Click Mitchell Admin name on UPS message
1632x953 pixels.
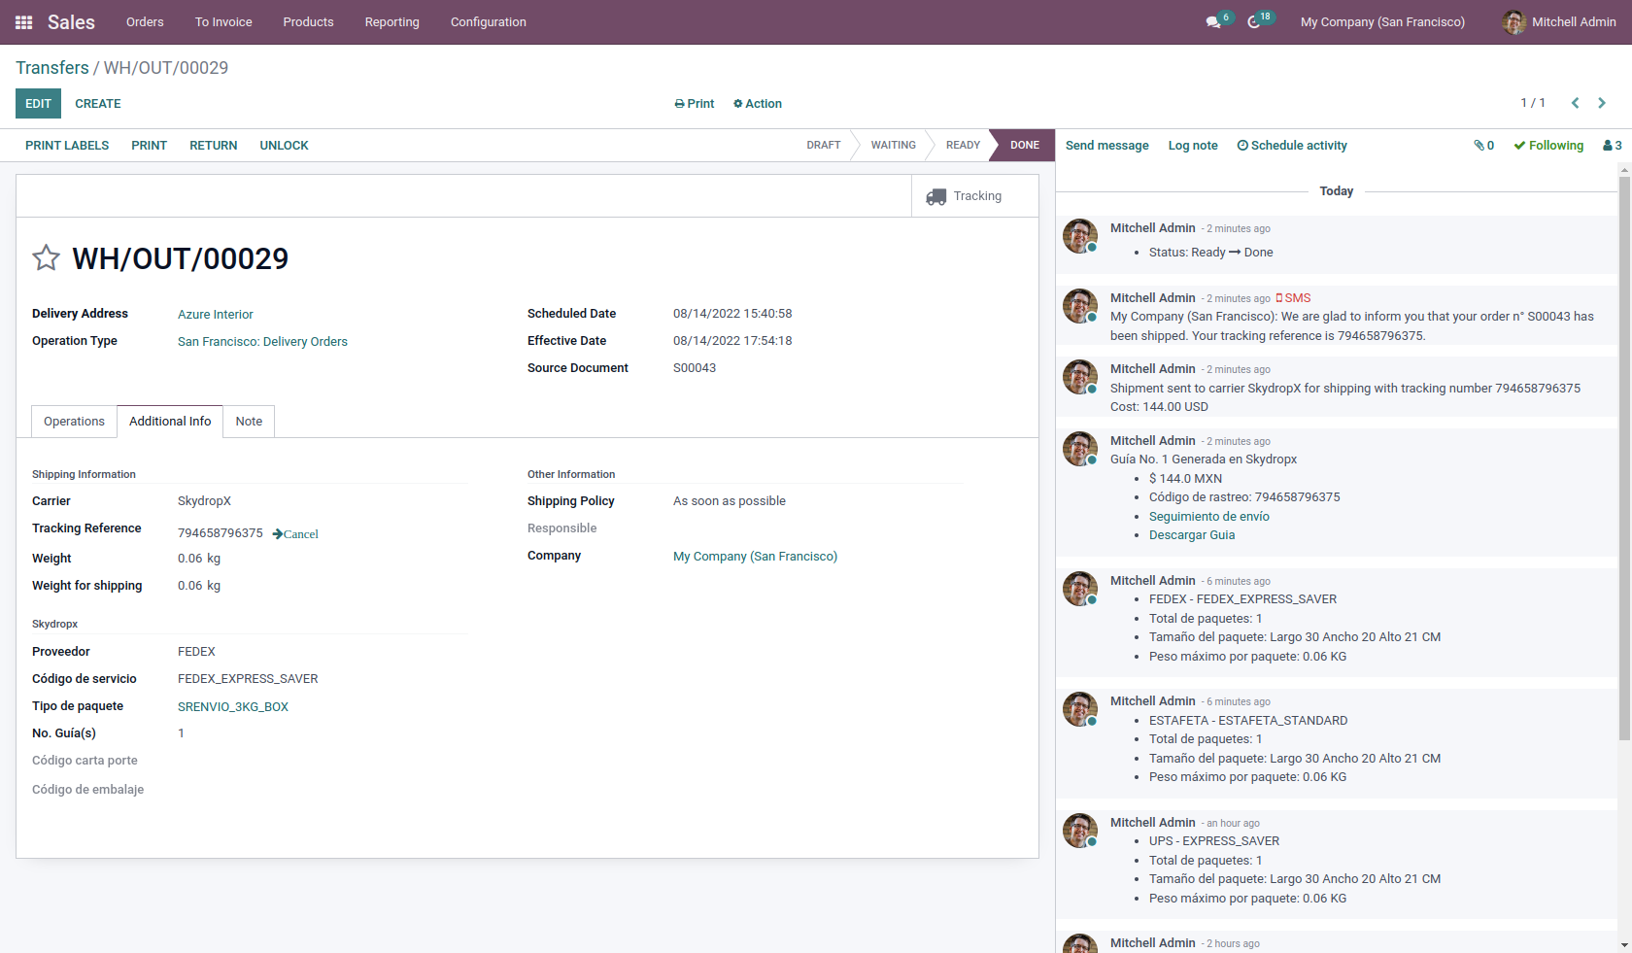point(1153,823)
